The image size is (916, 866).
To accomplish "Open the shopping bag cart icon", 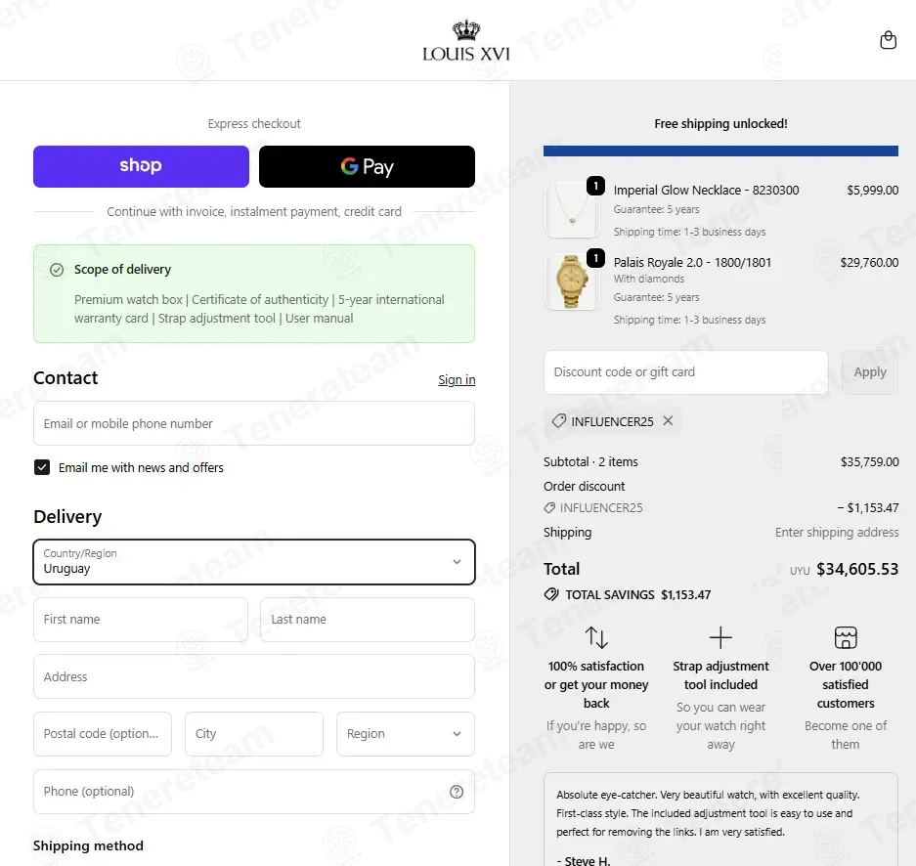I will click(888, 40).
